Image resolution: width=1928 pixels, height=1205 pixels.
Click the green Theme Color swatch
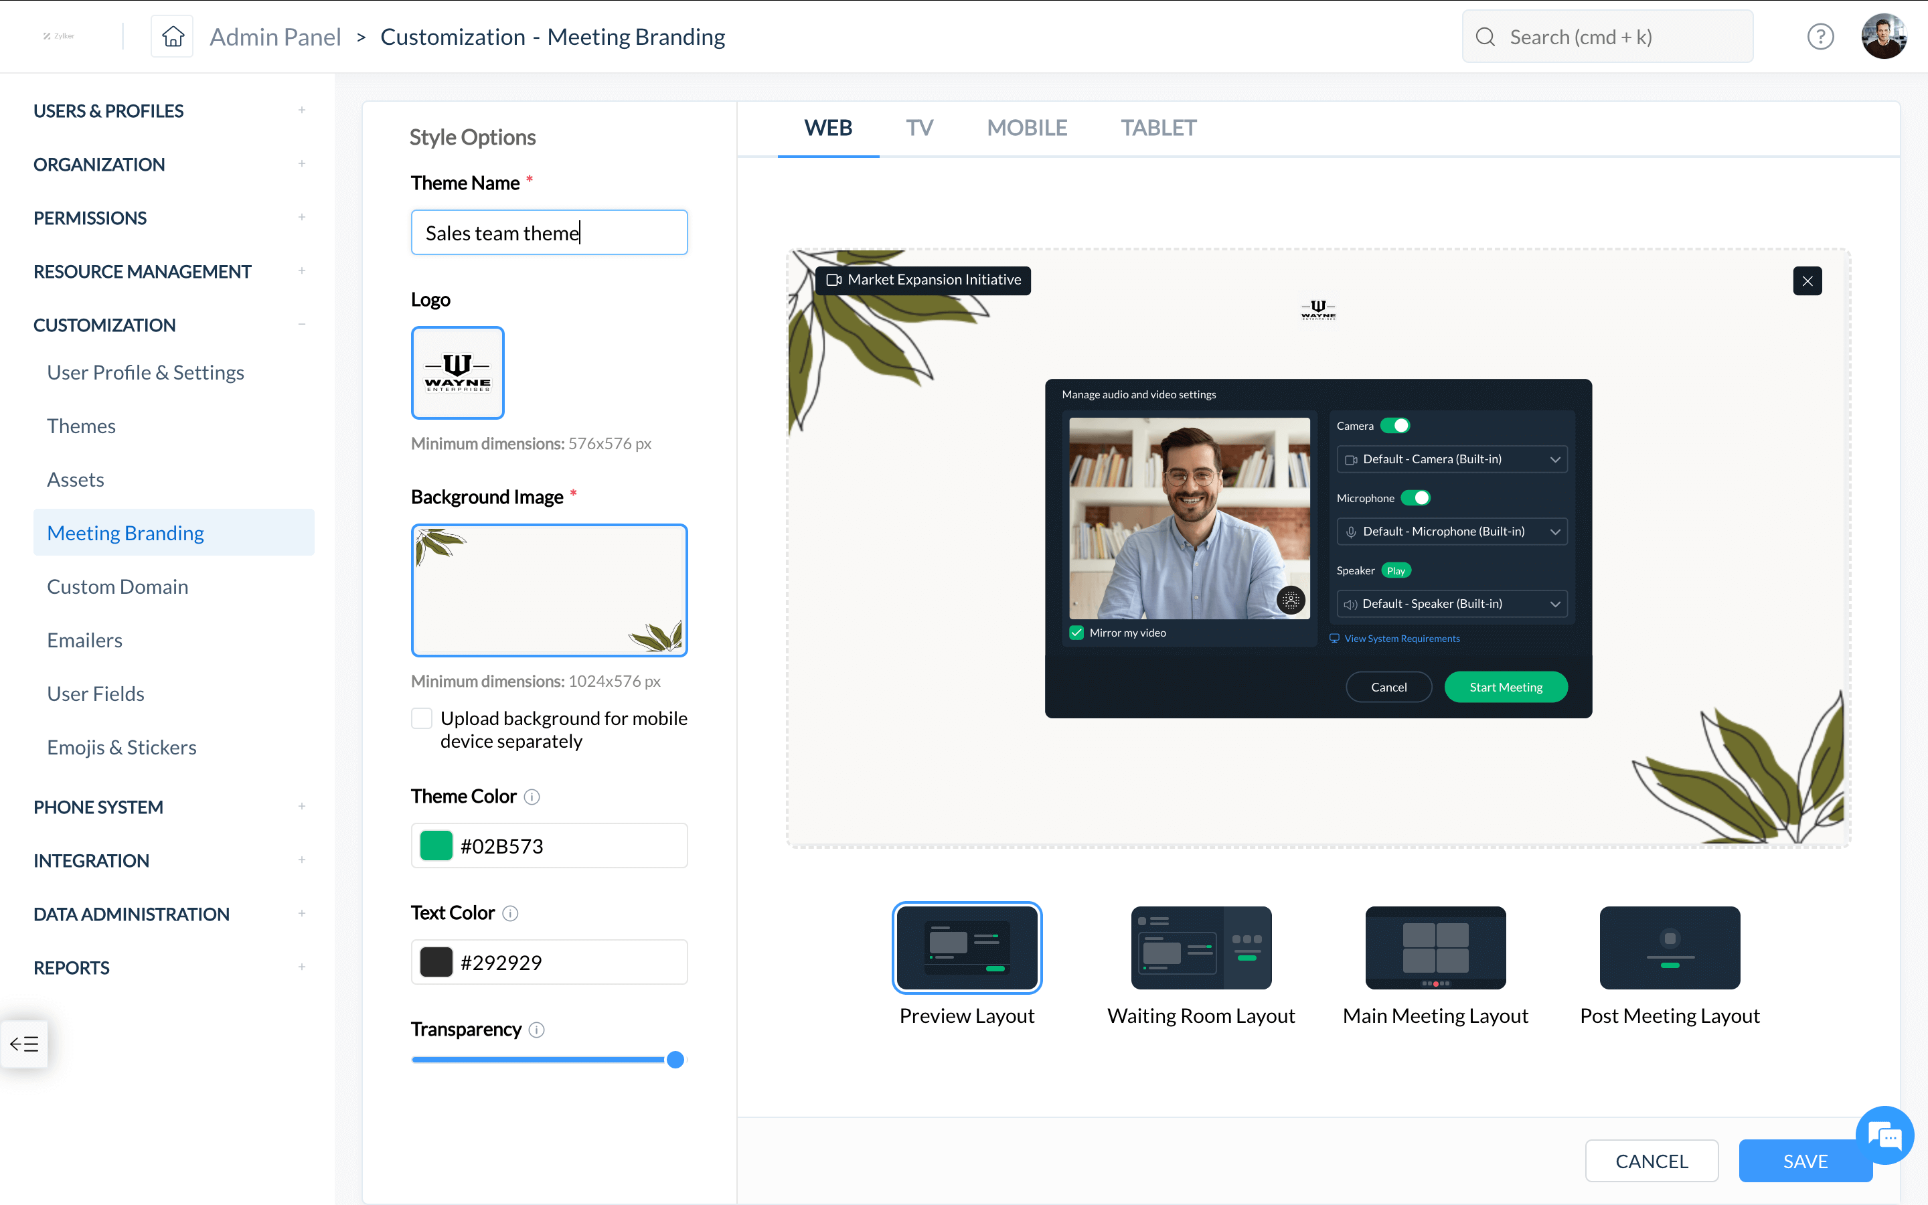(436, 846)
